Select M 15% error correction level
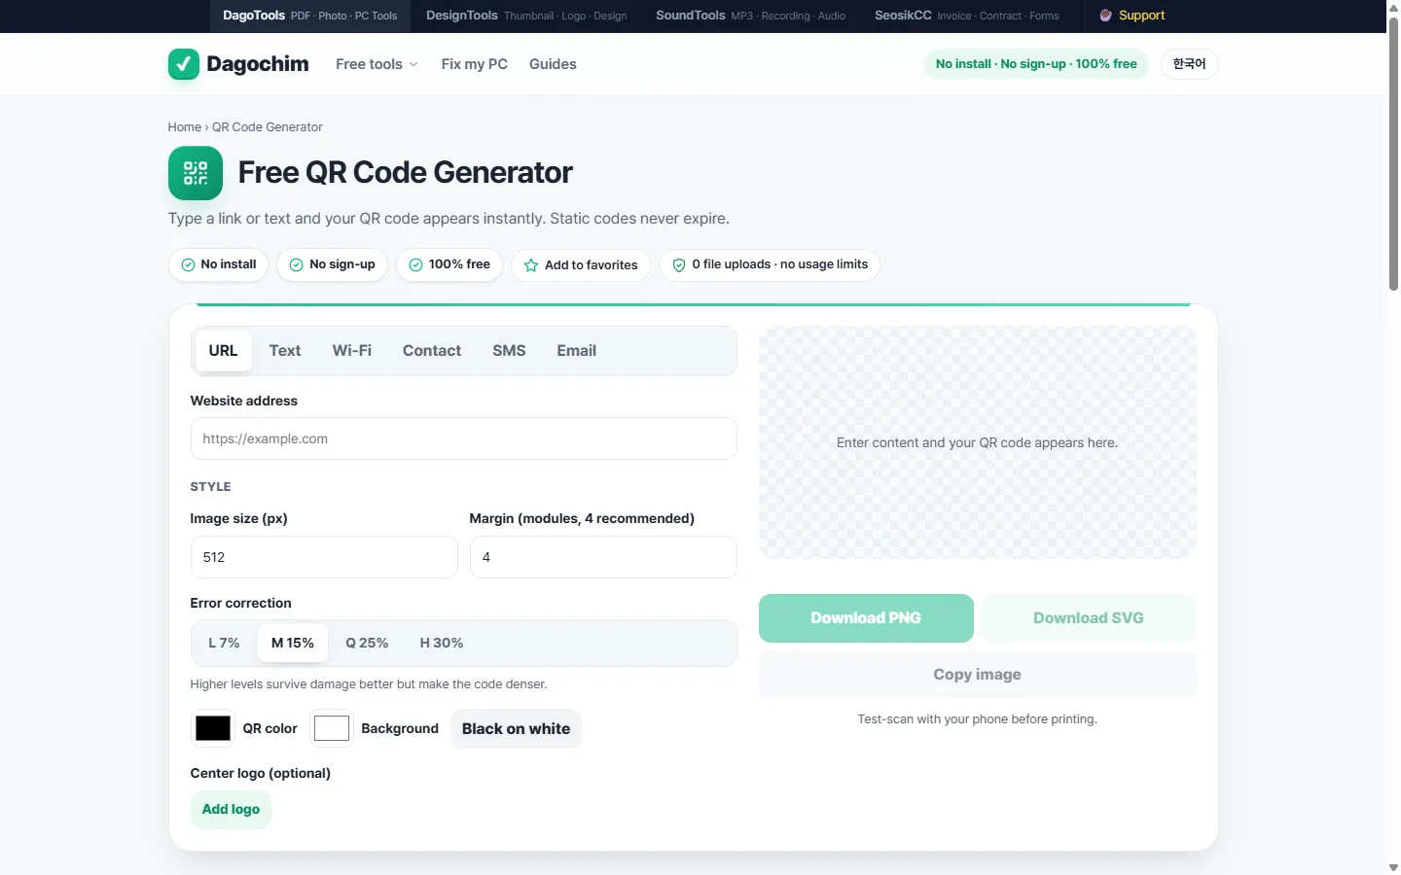The width and height of the screenshot is (1401, 875). [x=293, y=643]
